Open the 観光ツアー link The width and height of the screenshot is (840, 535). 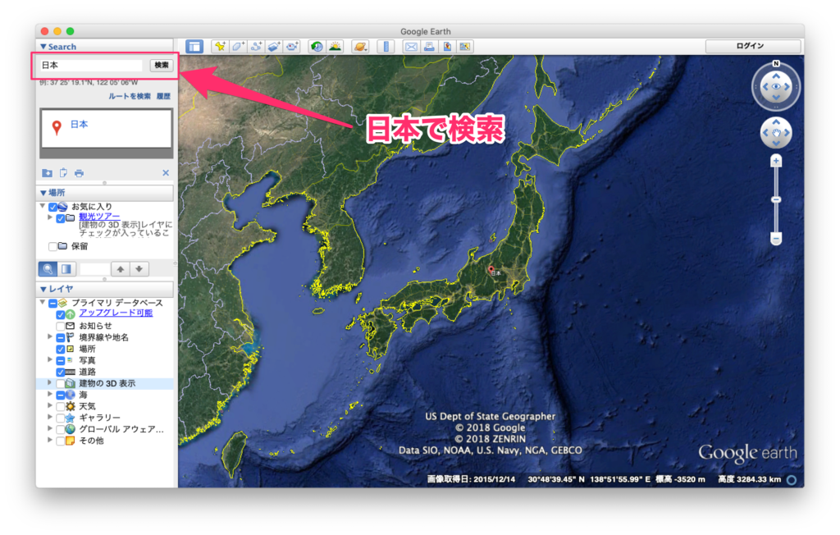pos(96,217)
